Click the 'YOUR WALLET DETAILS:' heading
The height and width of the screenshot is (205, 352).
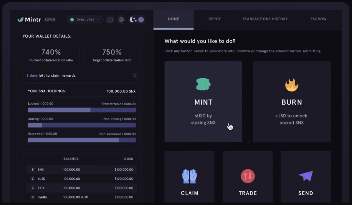point(47,36)
